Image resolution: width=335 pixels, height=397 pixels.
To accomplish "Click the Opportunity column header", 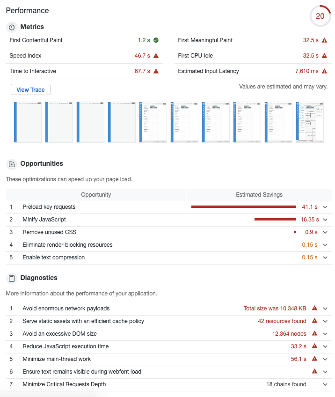I will click(96, 194).
